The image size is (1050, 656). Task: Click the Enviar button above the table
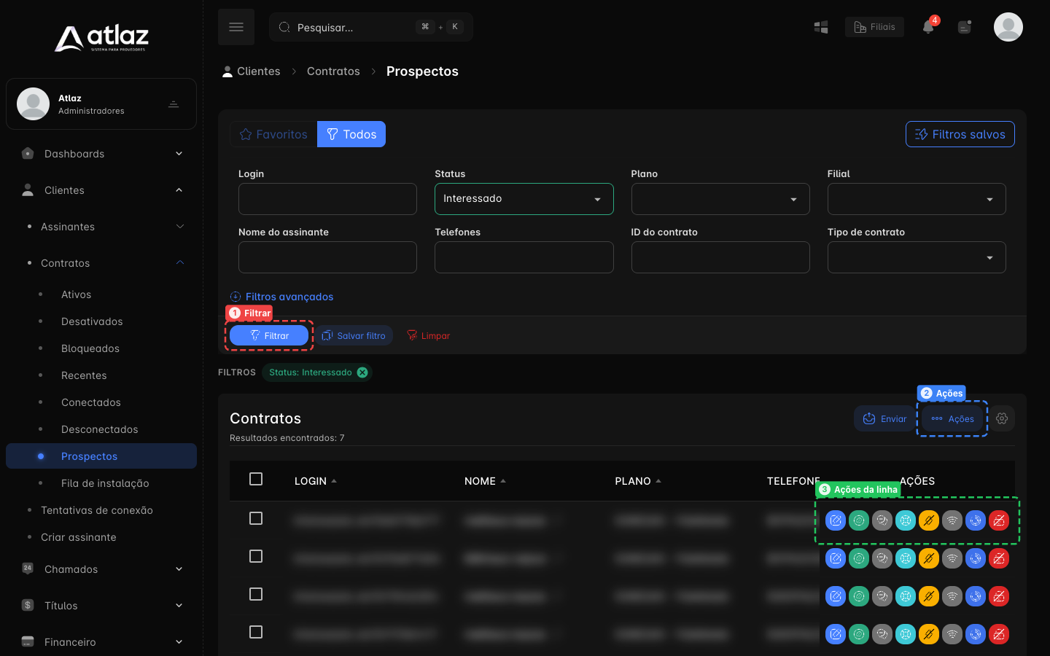click(x=884, y=418)
